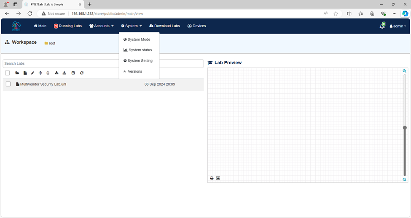Collapse the System dropdown menu
411x218 pixels.
(132, 26)
